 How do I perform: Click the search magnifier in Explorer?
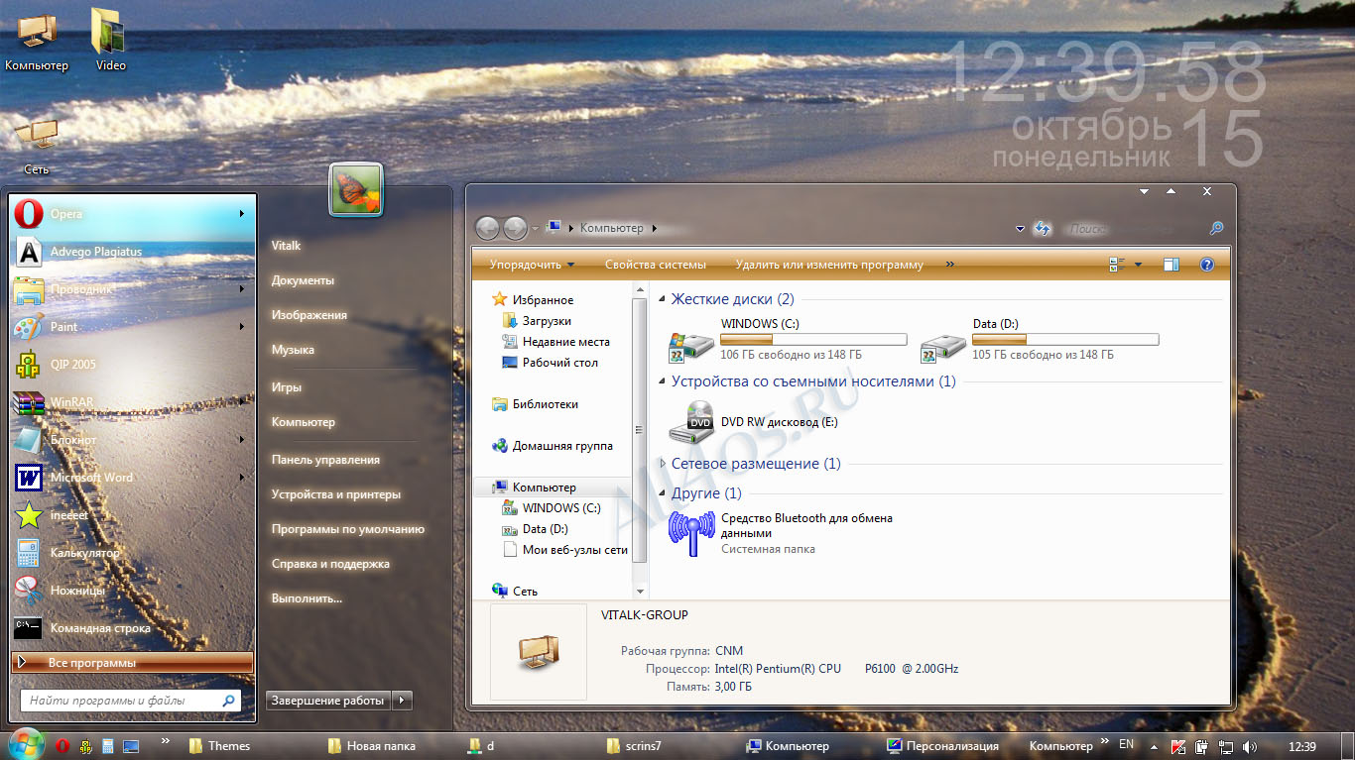1216,228
